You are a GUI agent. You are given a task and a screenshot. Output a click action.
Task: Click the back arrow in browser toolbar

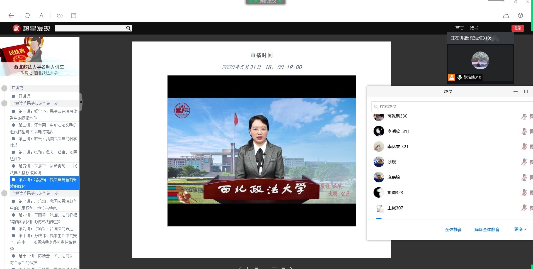coord(11,16)
